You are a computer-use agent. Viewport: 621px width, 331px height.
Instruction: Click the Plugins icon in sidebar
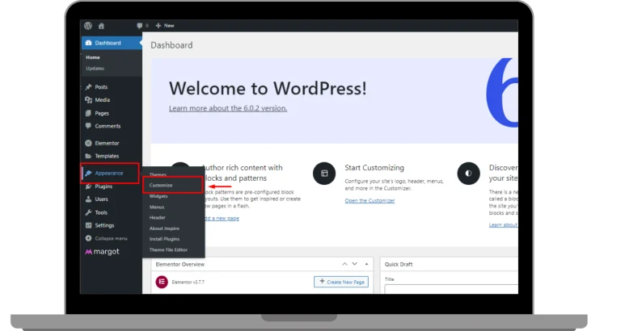(x=88, y=186)
